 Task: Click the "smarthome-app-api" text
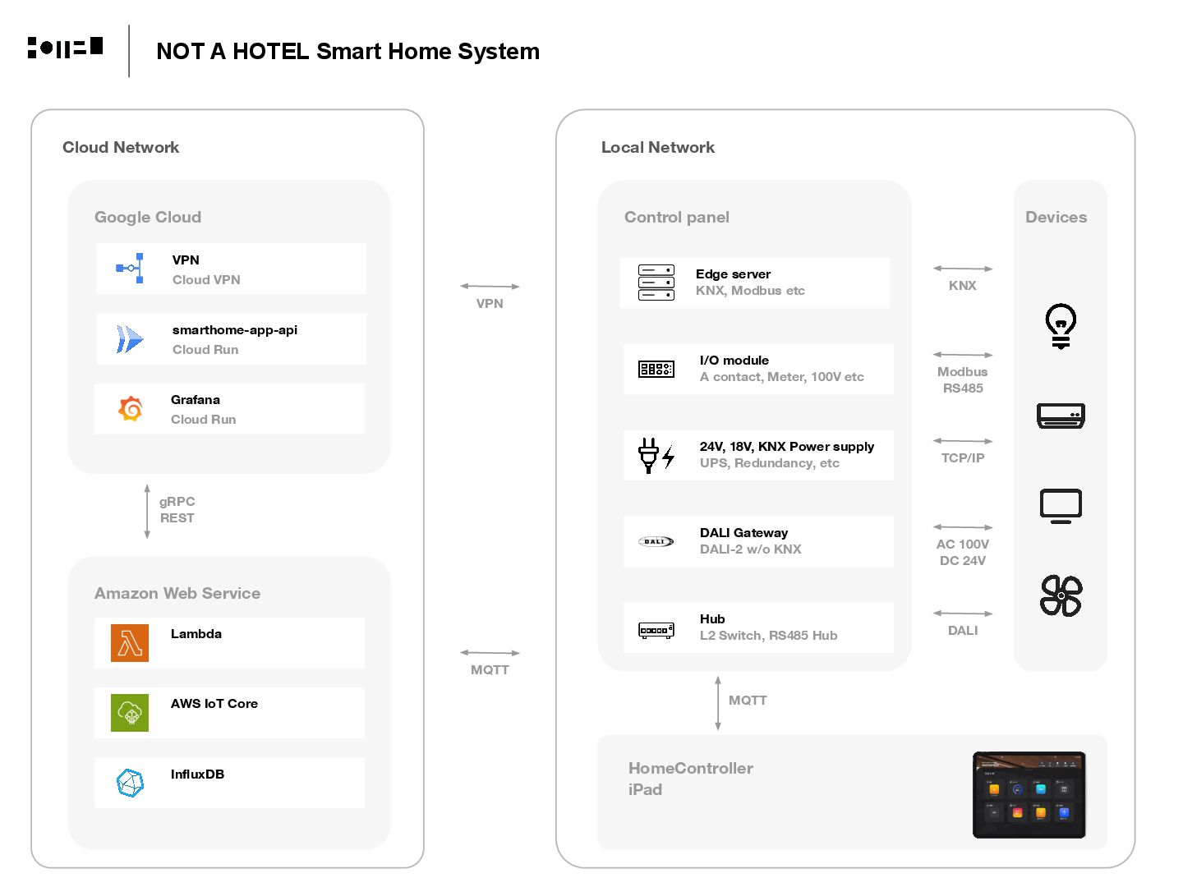point(235,330)
